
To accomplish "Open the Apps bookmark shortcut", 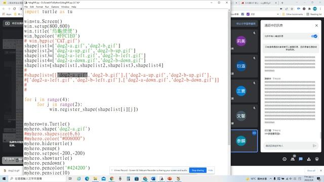I will click(x=7, y=14).
